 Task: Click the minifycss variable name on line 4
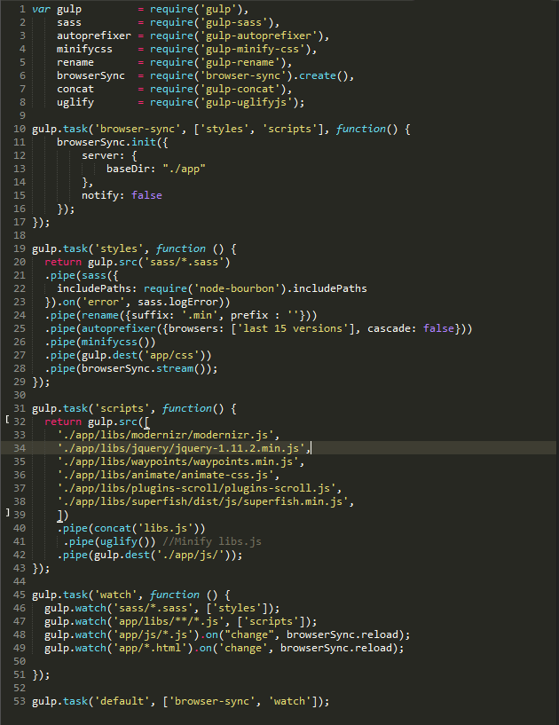point(84,49)
